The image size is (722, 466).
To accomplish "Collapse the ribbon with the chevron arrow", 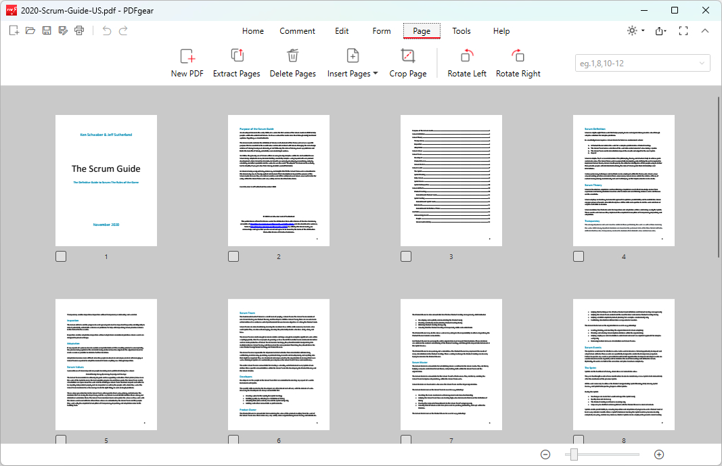I will pyautogui.click(x=704, y=31).
